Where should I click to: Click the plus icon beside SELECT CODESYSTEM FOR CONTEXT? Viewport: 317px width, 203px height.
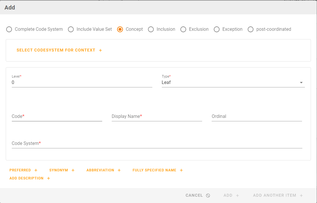click(100, 50)
